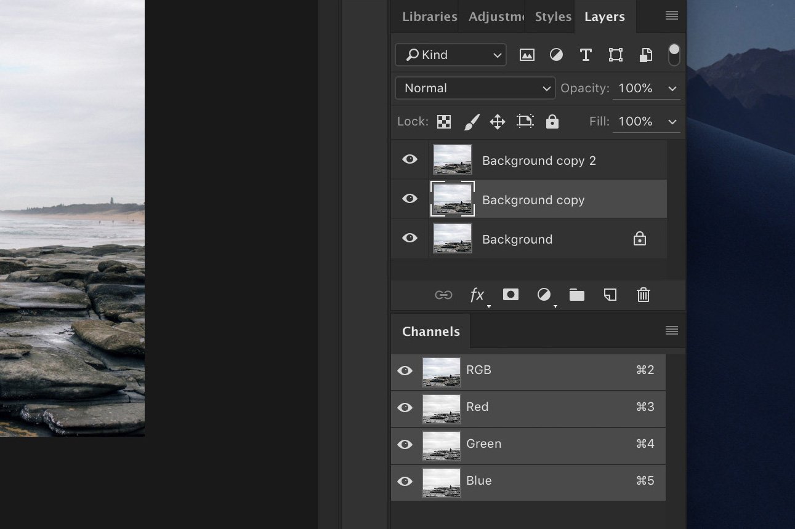This screenshot has width=795, height=529.
Task: Delete layer with the trash icon
Action: [643, 295]
